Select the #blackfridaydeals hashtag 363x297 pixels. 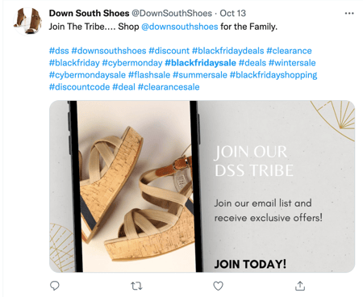(228, 51)
